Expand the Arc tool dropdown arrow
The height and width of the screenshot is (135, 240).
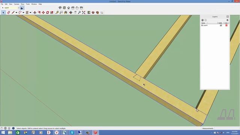pos(23,12)
